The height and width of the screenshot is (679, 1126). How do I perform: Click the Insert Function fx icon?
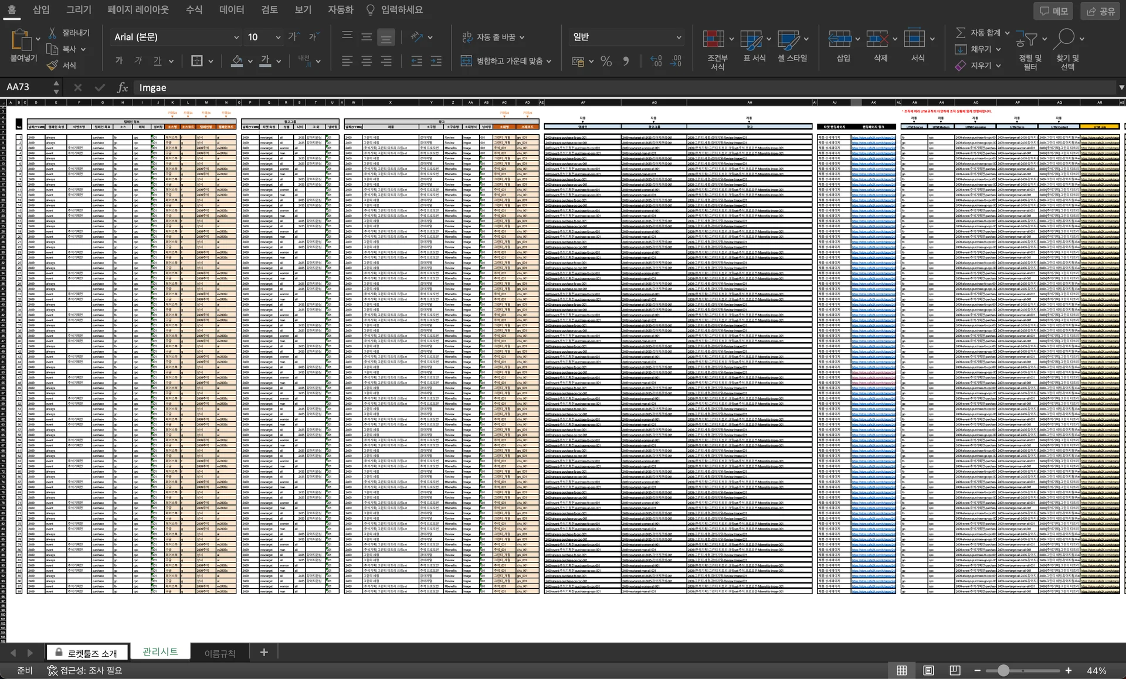(122, 88)
